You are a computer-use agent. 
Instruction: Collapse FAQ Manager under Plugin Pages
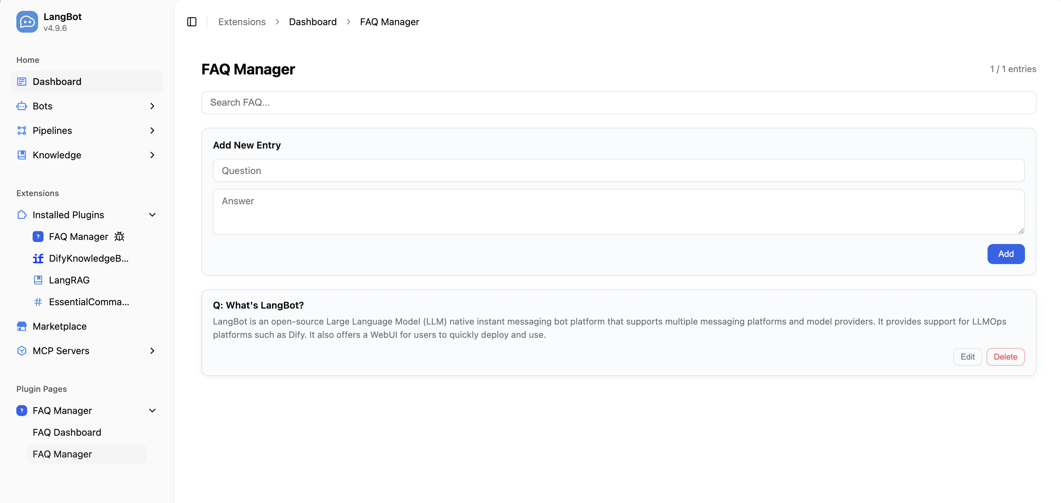[152, 410]
